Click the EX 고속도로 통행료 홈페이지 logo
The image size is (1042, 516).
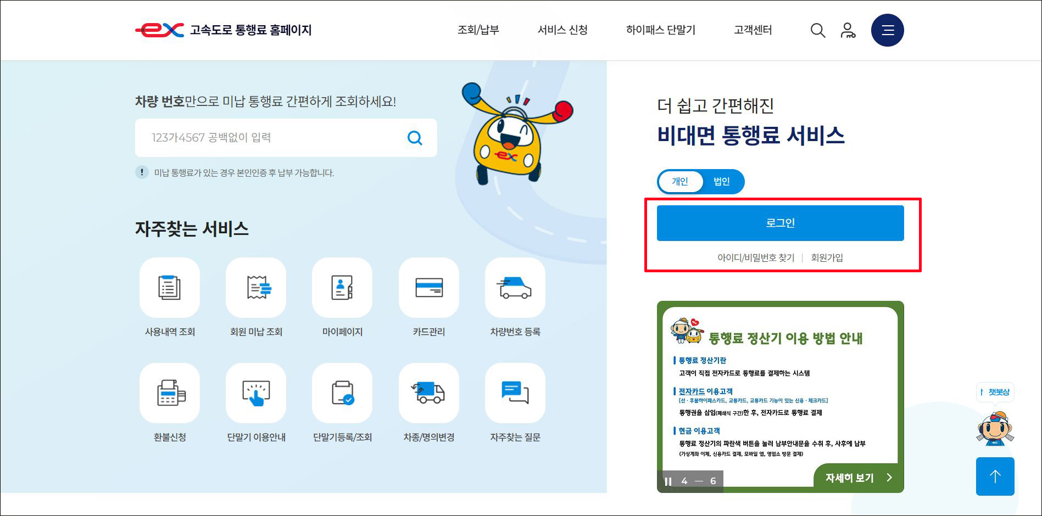(x=223, y=30)
